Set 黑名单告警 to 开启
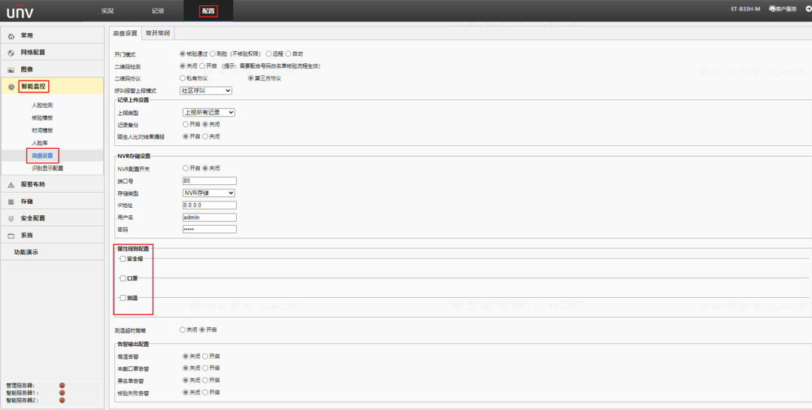 pos(205,381)
